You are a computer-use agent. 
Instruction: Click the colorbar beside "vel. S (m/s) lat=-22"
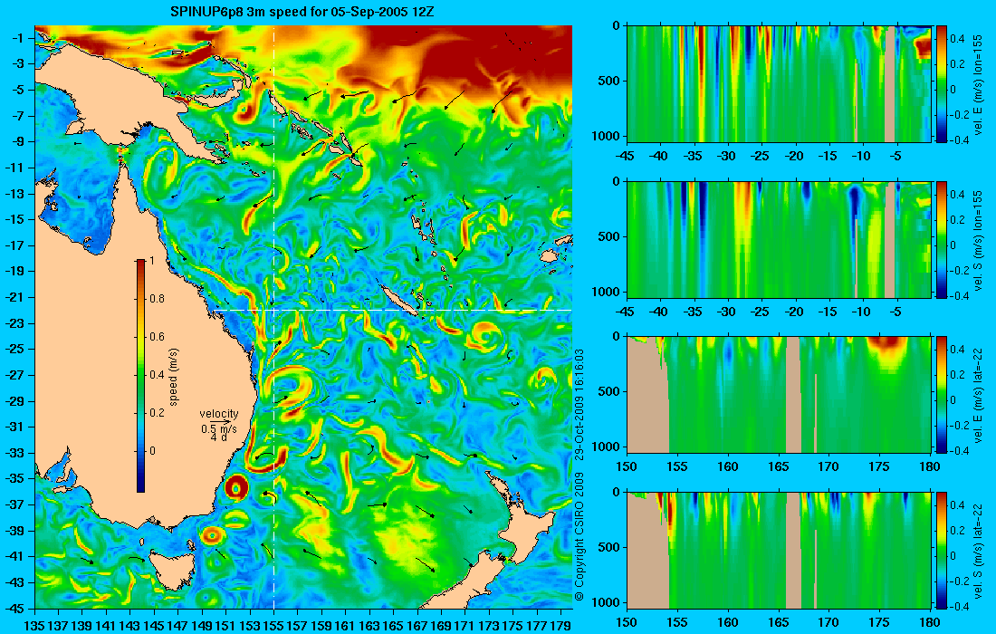pos(942,550)
